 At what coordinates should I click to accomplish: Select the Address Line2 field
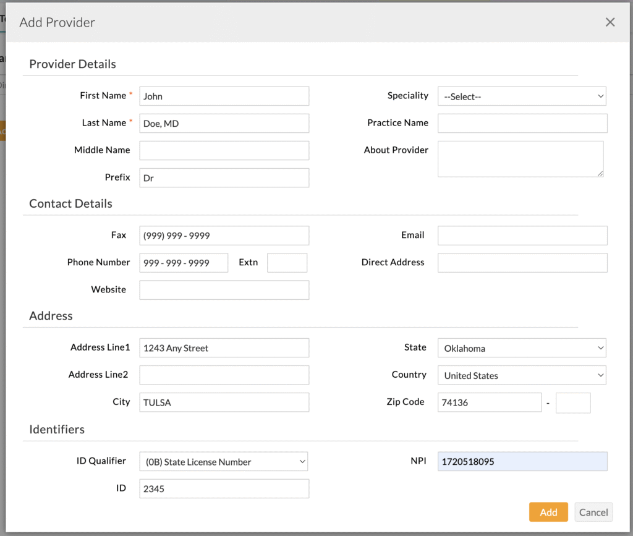point(224,375)
